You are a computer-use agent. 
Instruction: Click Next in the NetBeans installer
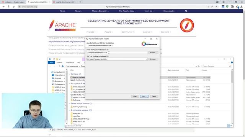point(144,96)
